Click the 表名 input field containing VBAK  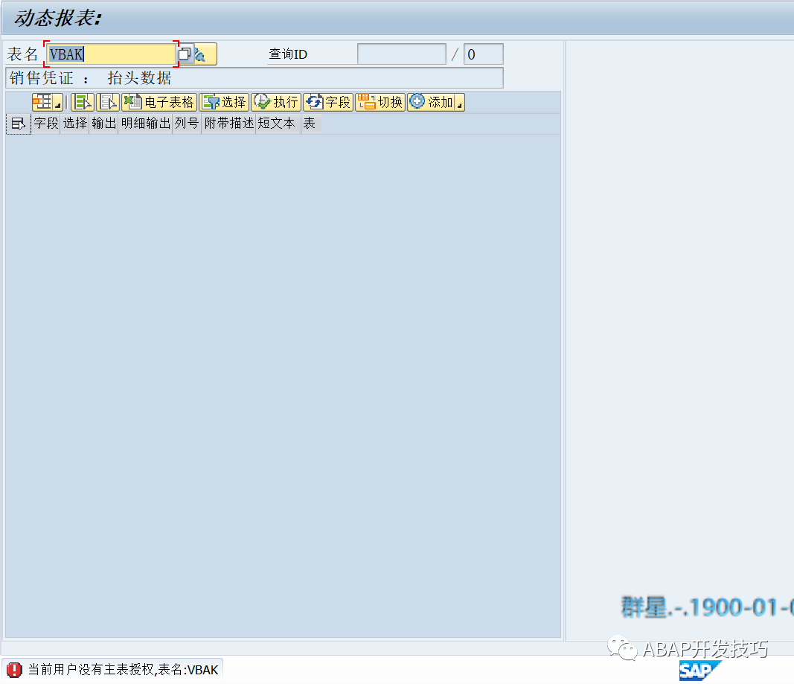coord(112,54)
